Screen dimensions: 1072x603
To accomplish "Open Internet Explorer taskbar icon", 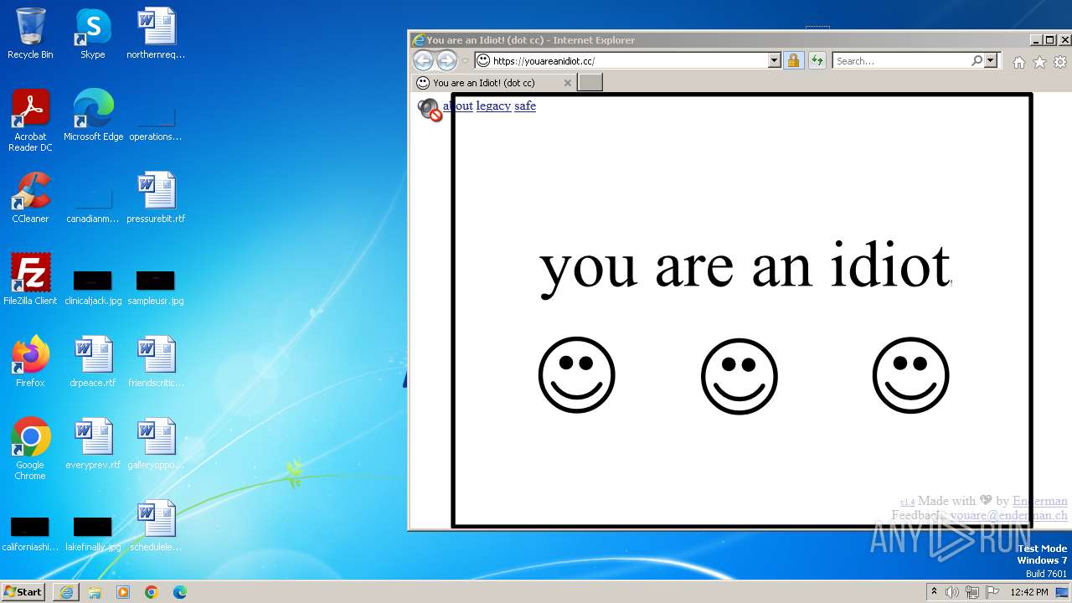I will [x=66, y=592].
